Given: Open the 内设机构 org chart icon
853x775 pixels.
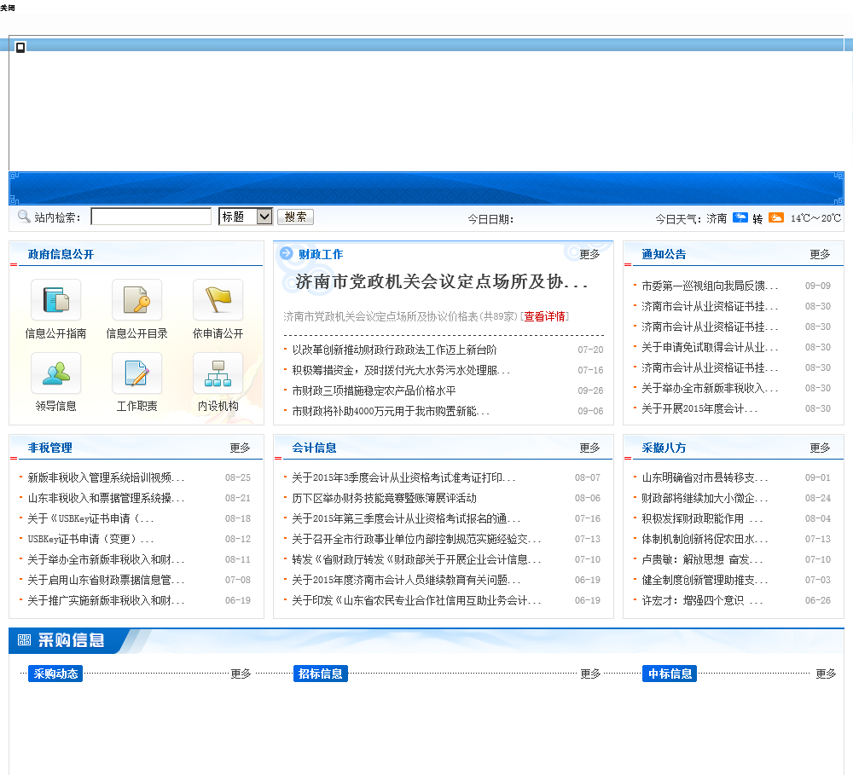Looking at the screenshot, I should point(218,373).
